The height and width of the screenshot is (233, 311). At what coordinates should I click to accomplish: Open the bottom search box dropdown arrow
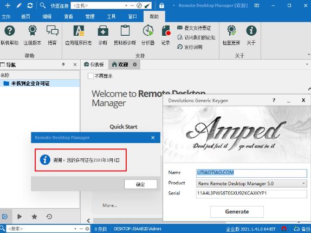[x=75, y=229]
